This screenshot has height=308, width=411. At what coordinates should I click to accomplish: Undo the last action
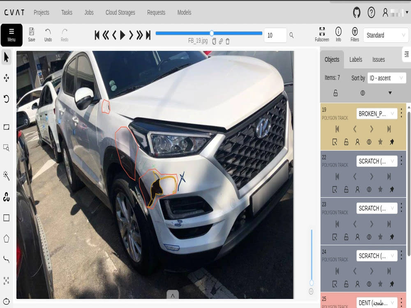48,35
